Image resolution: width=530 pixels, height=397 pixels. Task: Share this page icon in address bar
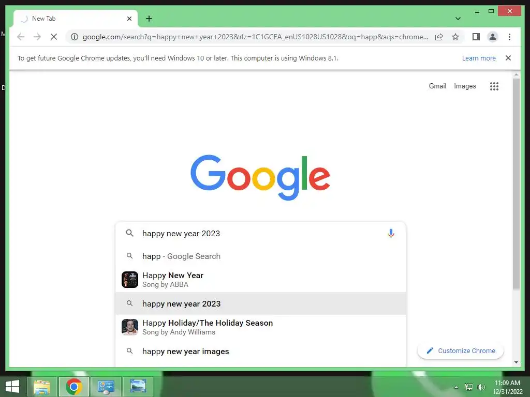click(439, 37)
